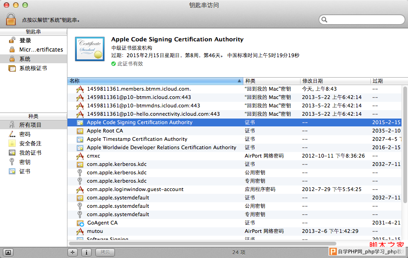The width and height of the screenshot is (408, 258).
Task: Select com.apple.systemdefault 证书 row
Action: [x=234, y=198]
